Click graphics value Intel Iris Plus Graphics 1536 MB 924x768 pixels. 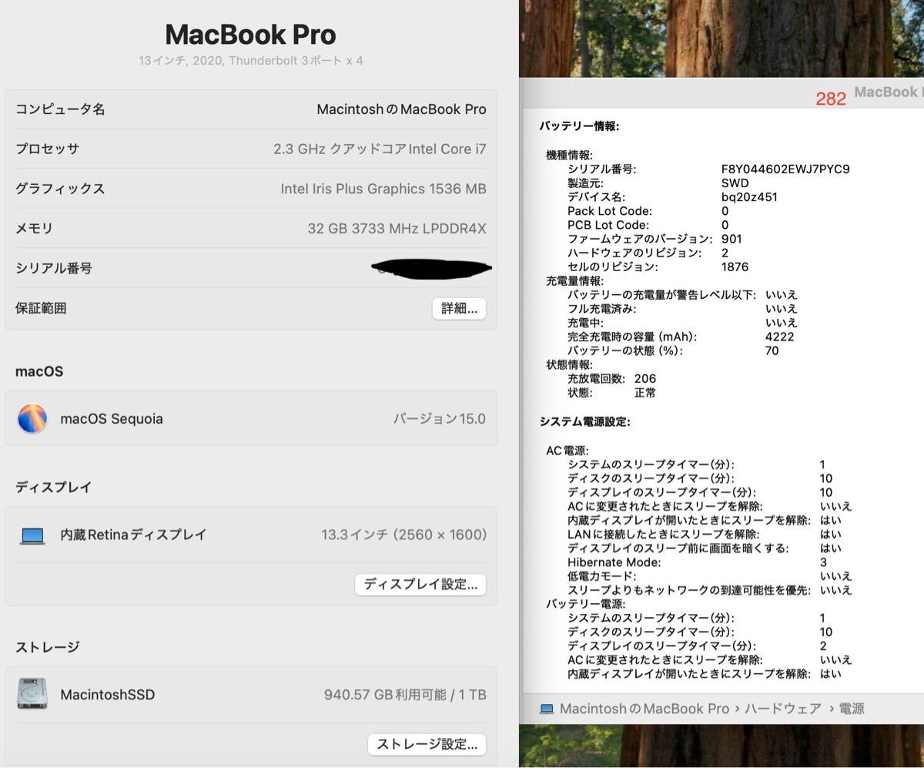pos(383,189)
